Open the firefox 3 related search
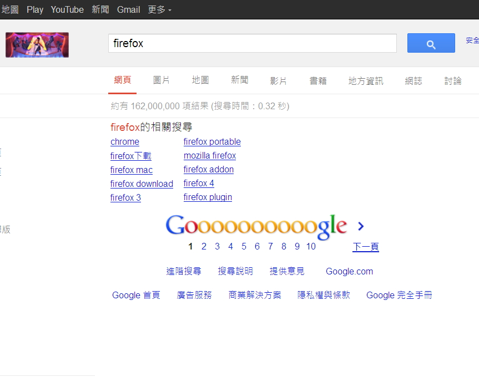479x382 pixels. (x=125, y=198)
